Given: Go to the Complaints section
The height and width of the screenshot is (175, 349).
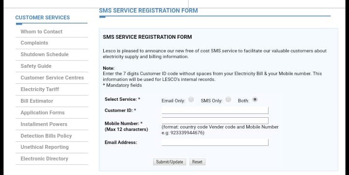Looking at the screenshot, I should tap(34, 43).
